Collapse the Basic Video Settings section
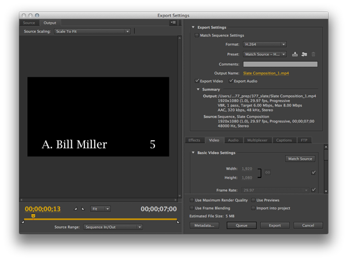 tap(193, 153)
